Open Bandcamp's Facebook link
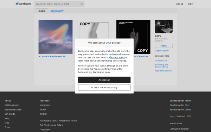The width and height of the screenshot is (211, 132). [45, 101]
